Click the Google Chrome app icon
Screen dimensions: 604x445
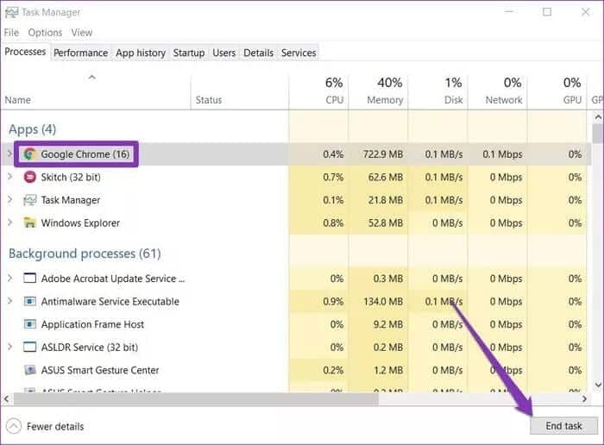tap(29, 154)
